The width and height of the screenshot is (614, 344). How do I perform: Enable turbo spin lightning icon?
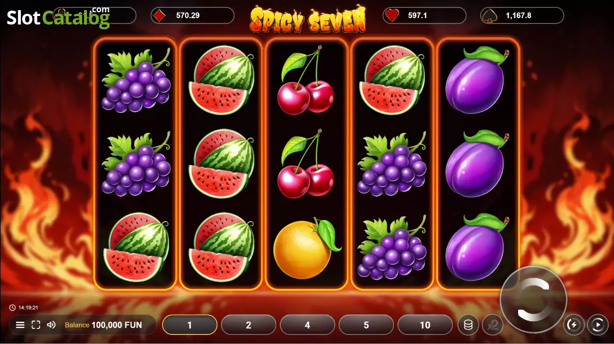click(573, 325)
